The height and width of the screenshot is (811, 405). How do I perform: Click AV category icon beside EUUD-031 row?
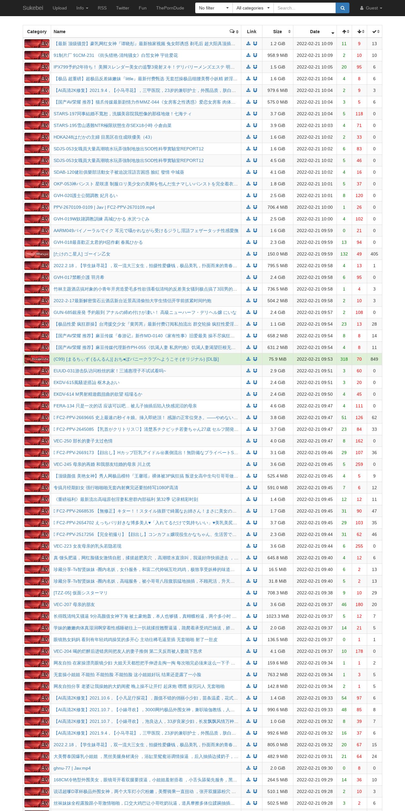tap(37, 371)
